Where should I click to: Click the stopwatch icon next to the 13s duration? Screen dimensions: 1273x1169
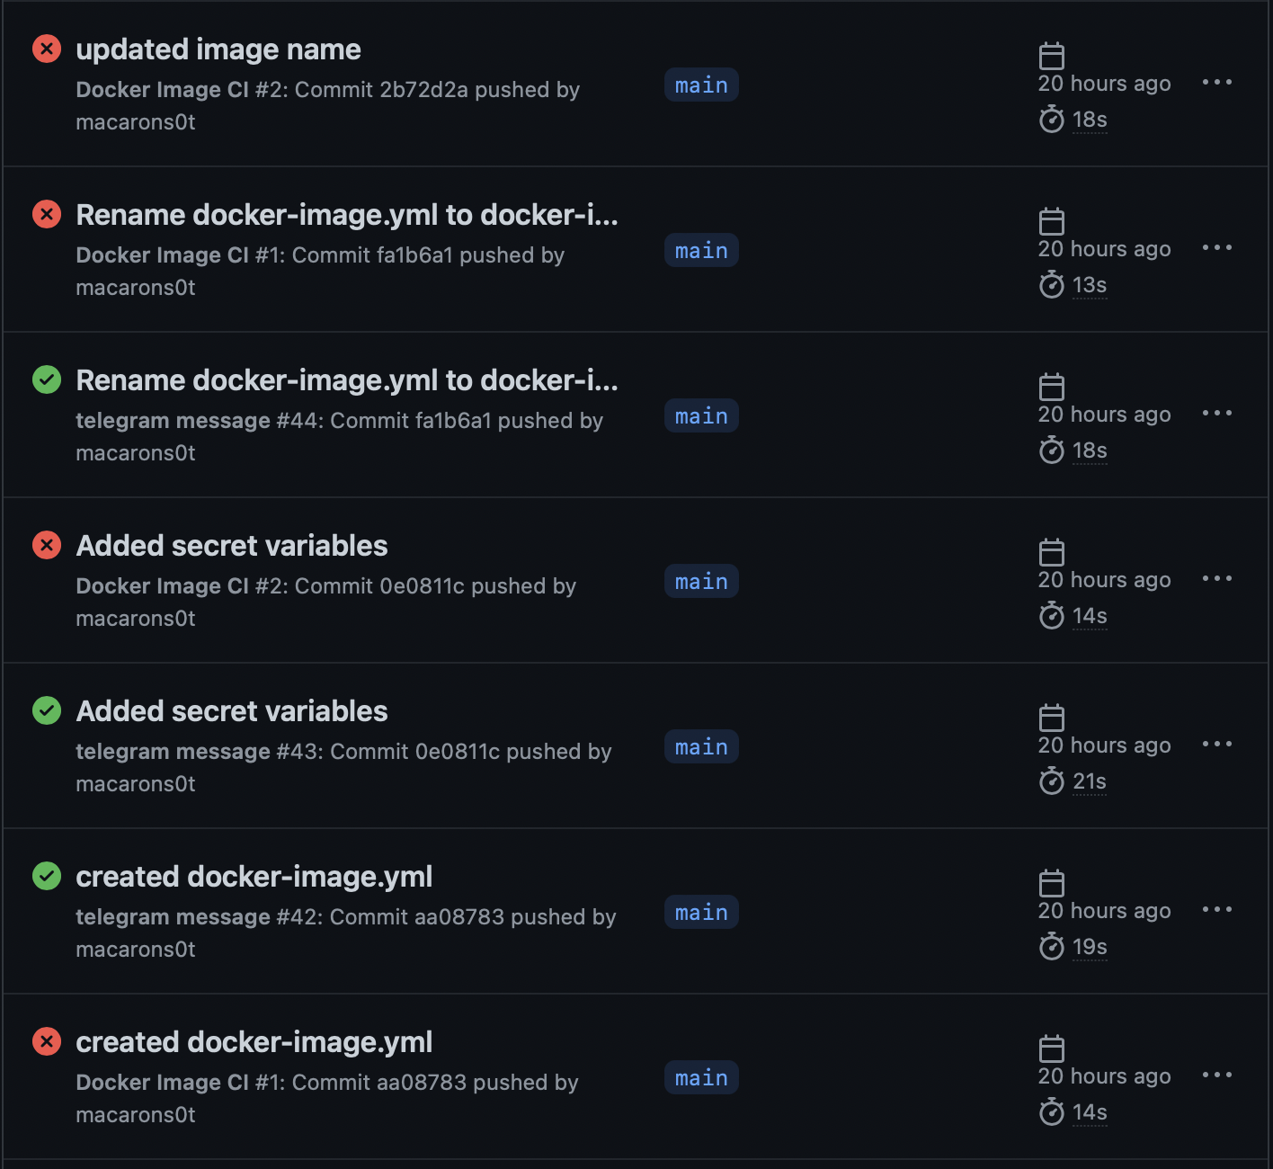[x=1051, y=285]
